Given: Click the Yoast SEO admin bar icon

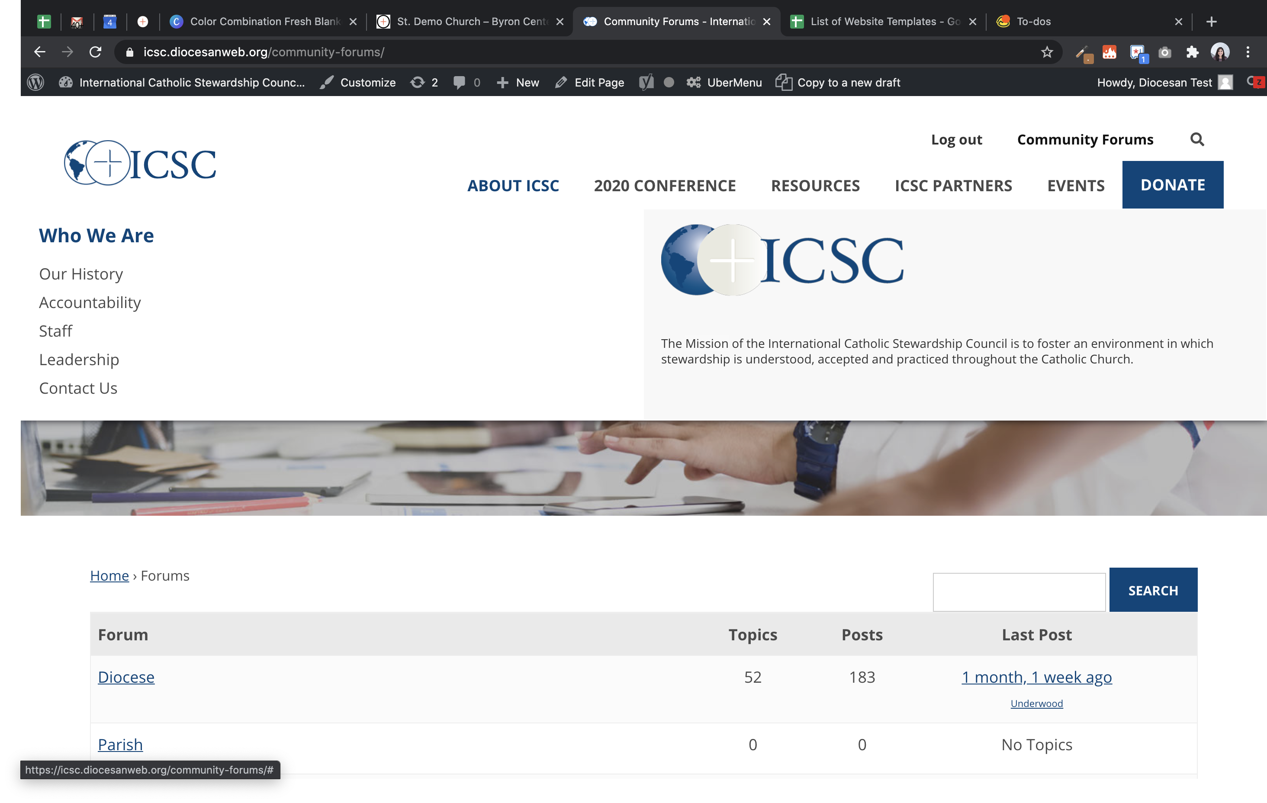Looking at the screenshot, I should tap(646, 83).
